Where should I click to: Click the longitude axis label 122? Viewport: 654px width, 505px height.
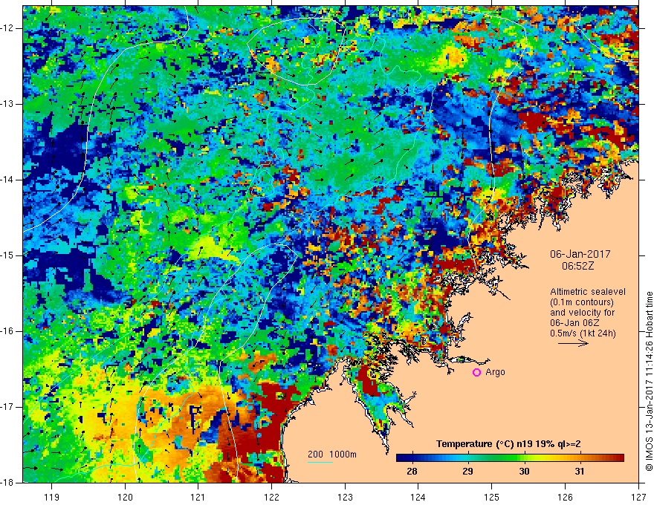click(x=271, y=497)
